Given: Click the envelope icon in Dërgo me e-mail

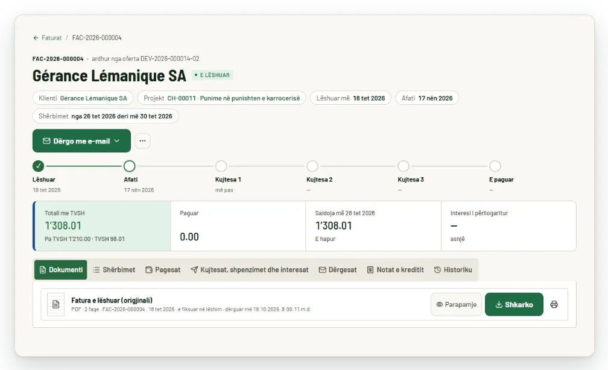Looking at the screenshot, I should [x=46, y=141].
